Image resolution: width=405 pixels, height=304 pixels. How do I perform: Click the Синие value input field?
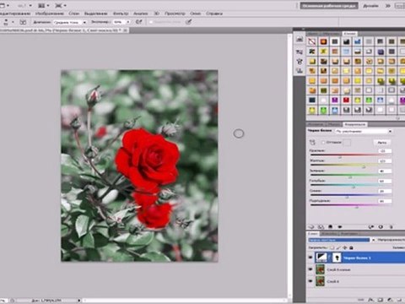[x=385, y=191]
